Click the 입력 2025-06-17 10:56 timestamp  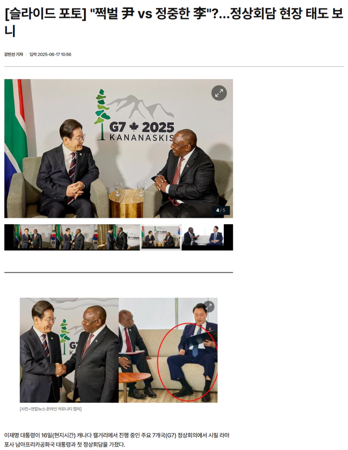[50, 54]
